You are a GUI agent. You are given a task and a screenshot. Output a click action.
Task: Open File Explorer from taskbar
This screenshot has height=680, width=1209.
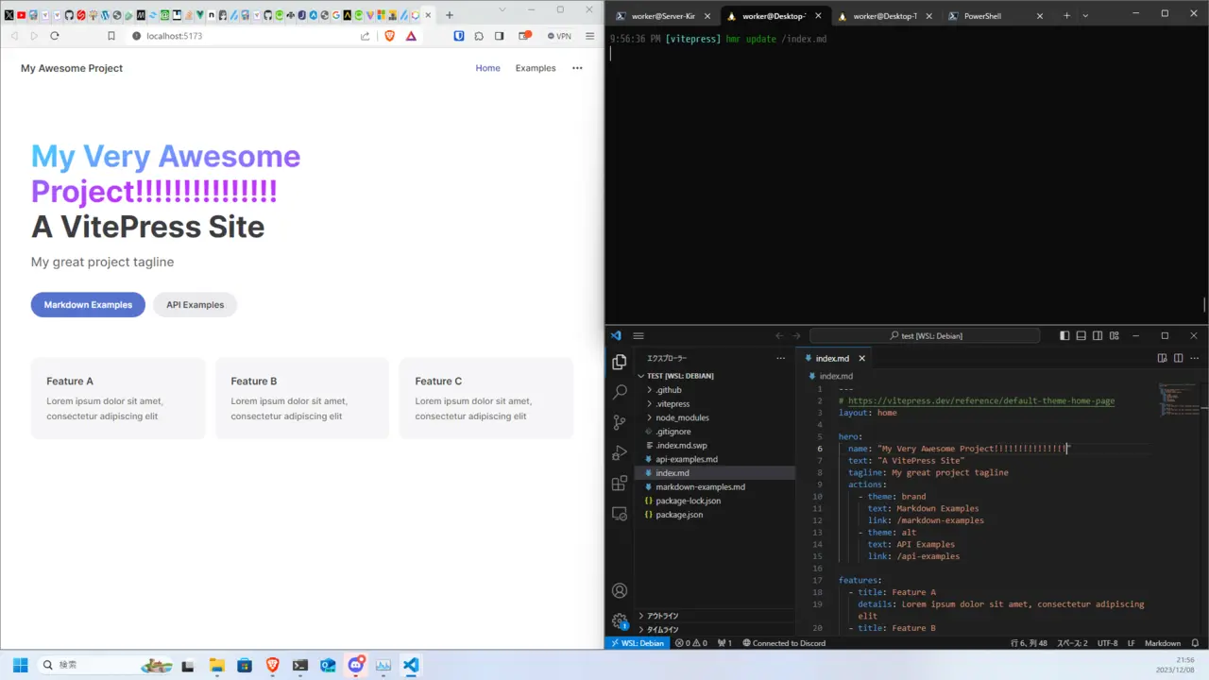pos(216,665)
